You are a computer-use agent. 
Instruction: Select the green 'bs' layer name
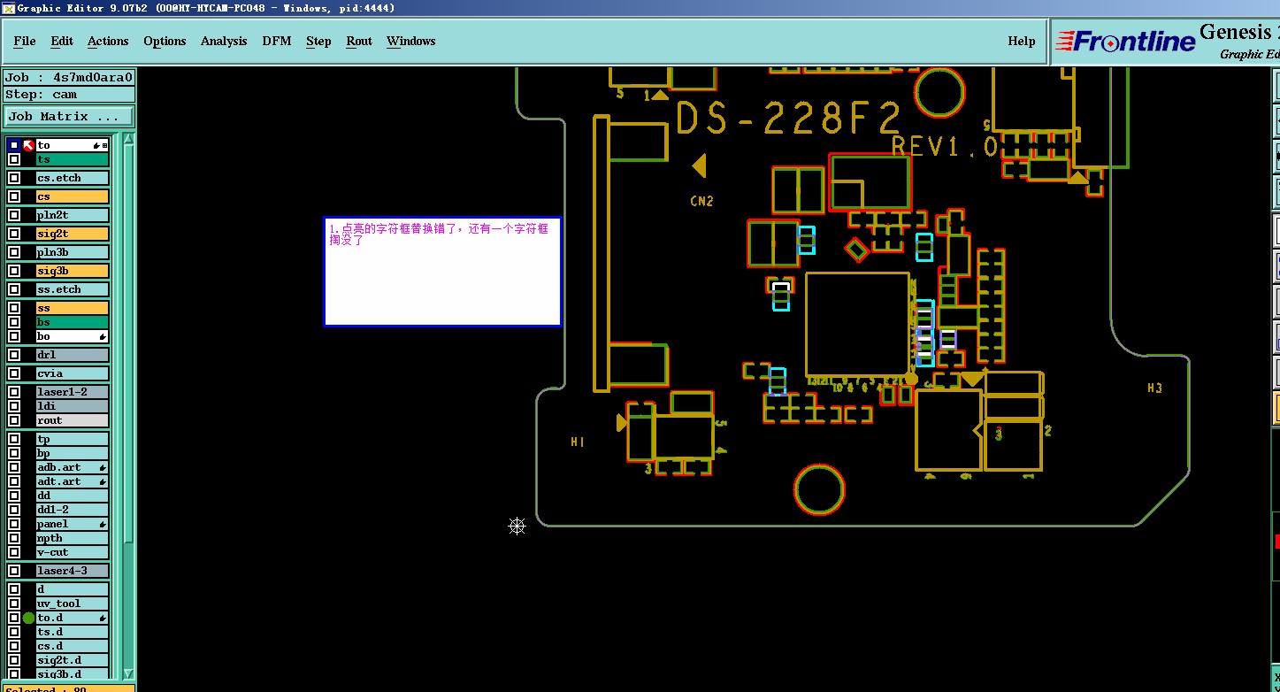[x=73, y=322]
